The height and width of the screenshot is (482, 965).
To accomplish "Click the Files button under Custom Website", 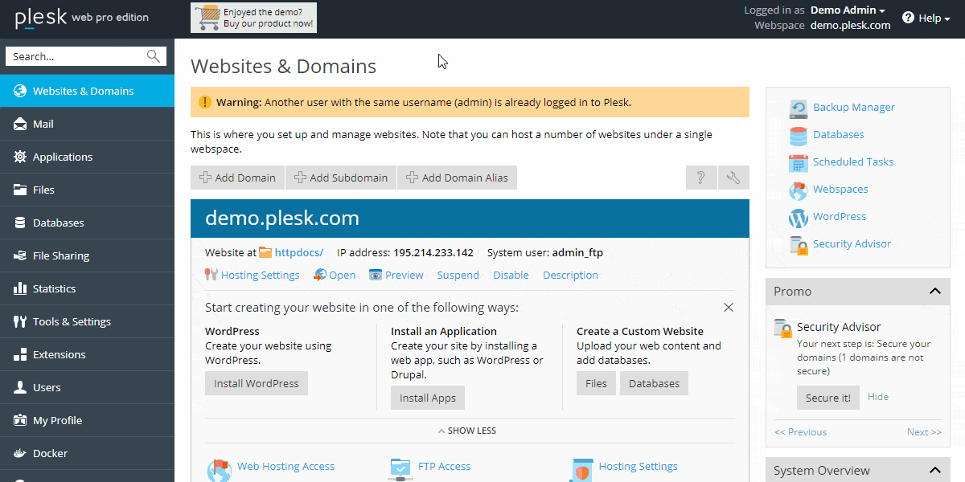I will [596, 383].
